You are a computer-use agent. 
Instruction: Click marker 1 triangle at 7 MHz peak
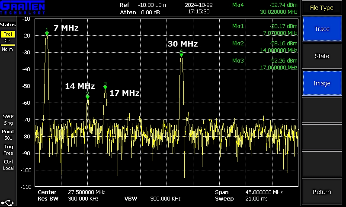tap(47, 33)
